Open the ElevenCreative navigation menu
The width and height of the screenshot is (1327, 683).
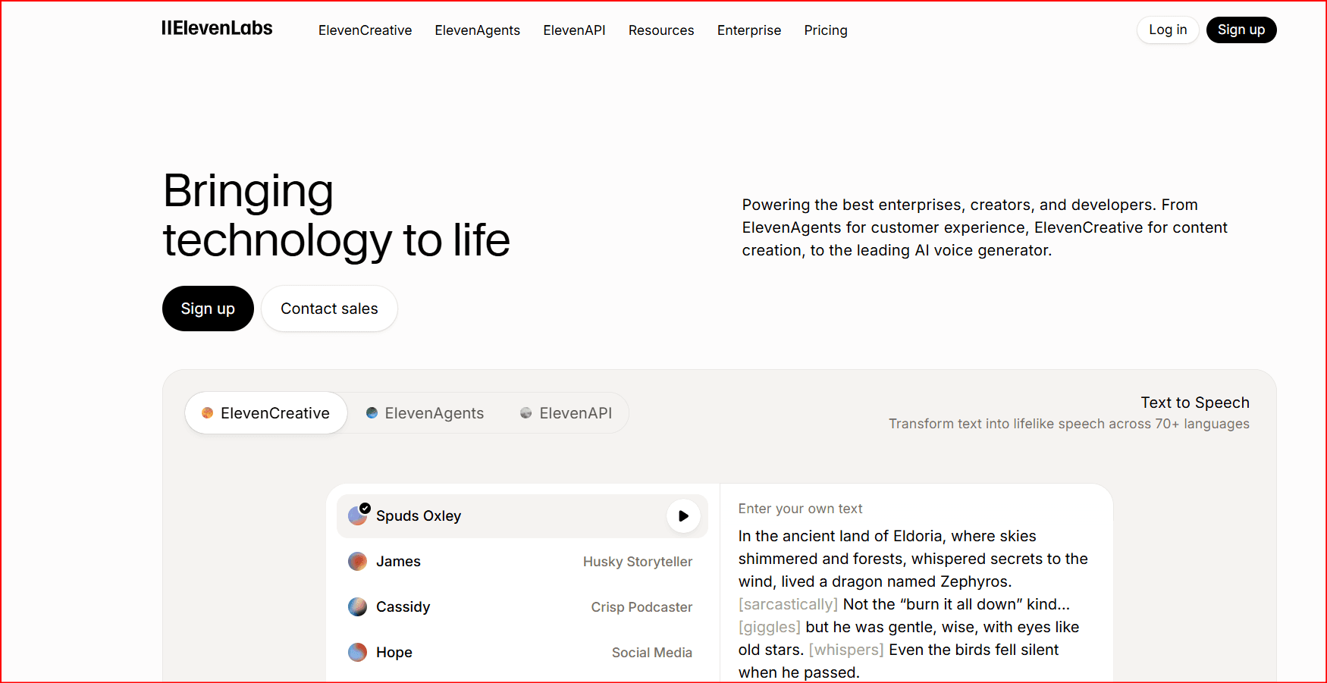point(365,30)
